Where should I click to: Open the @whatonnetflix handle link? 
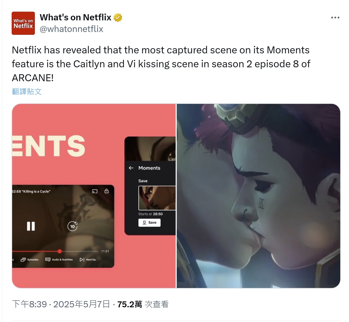(x=71, y=29)
